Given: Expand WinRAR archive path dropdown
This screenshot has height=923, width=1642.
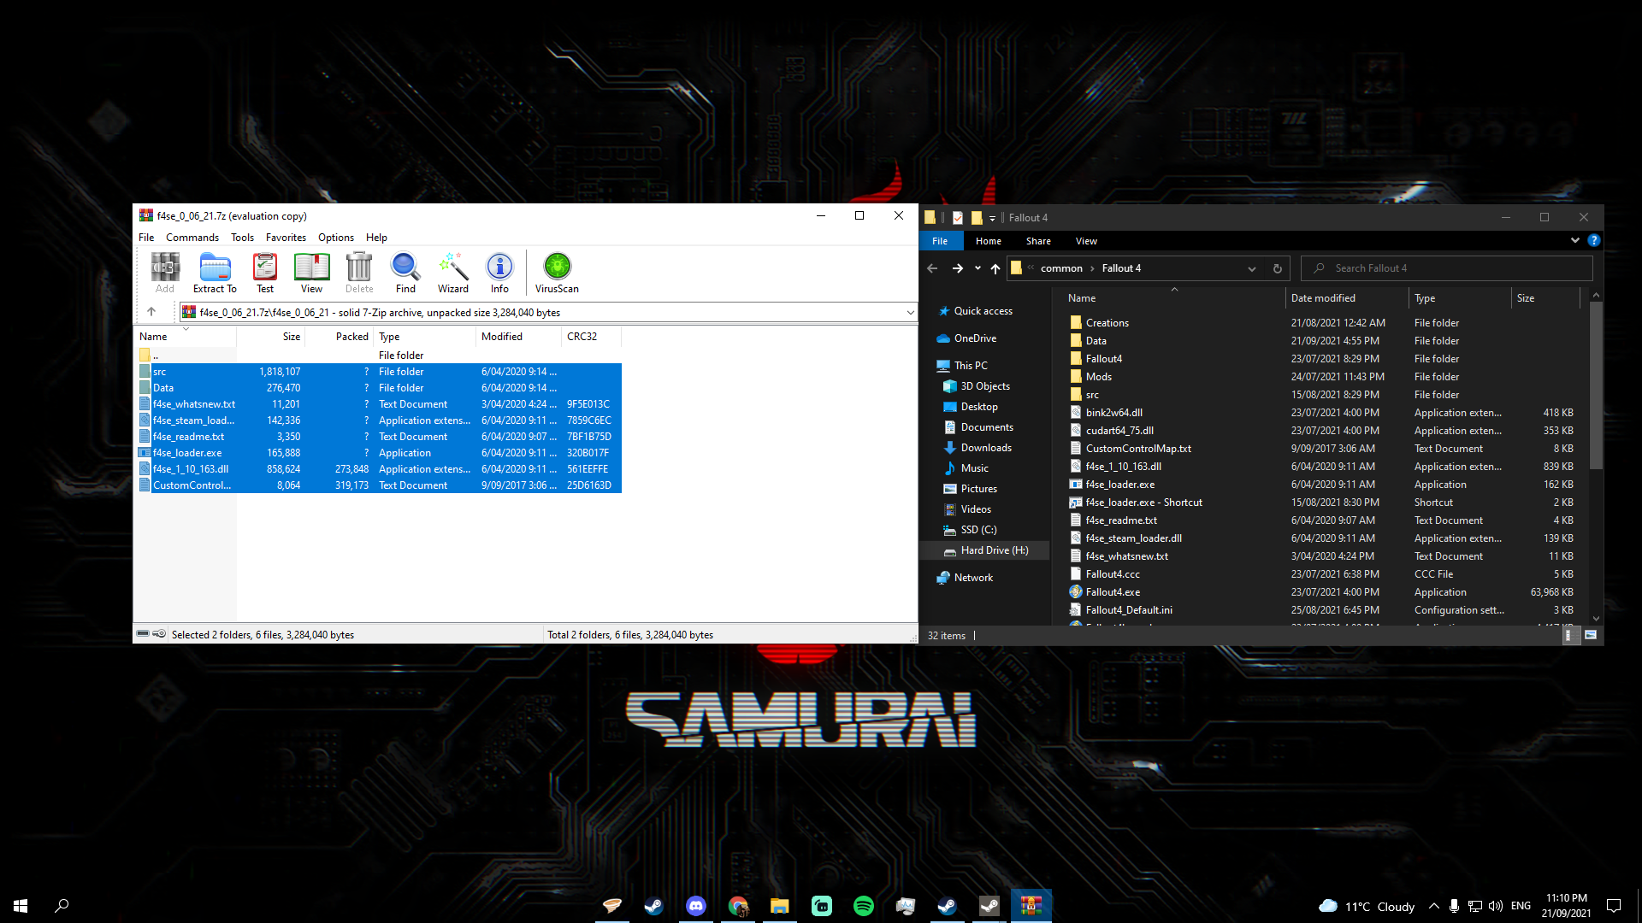Looking at the screenshot, I should point(910,313).
